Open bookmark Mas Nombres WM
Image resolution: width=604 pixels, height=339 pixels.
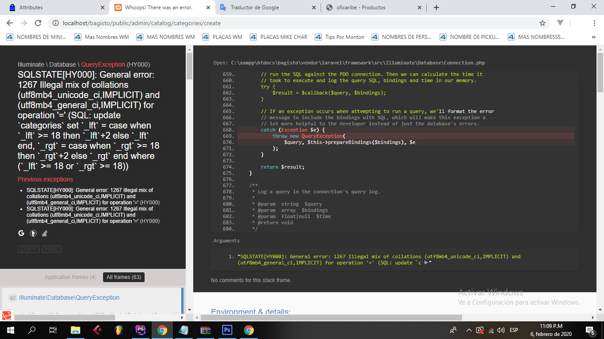[x=102, y=37]
